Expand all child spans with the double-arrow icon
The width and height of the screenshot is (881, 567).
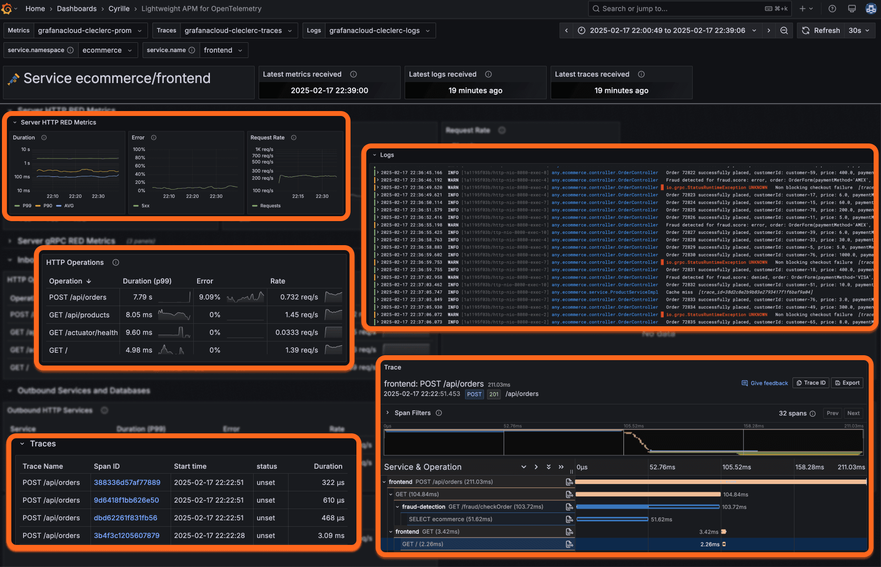pyautogui.click(x=561, y=467)
